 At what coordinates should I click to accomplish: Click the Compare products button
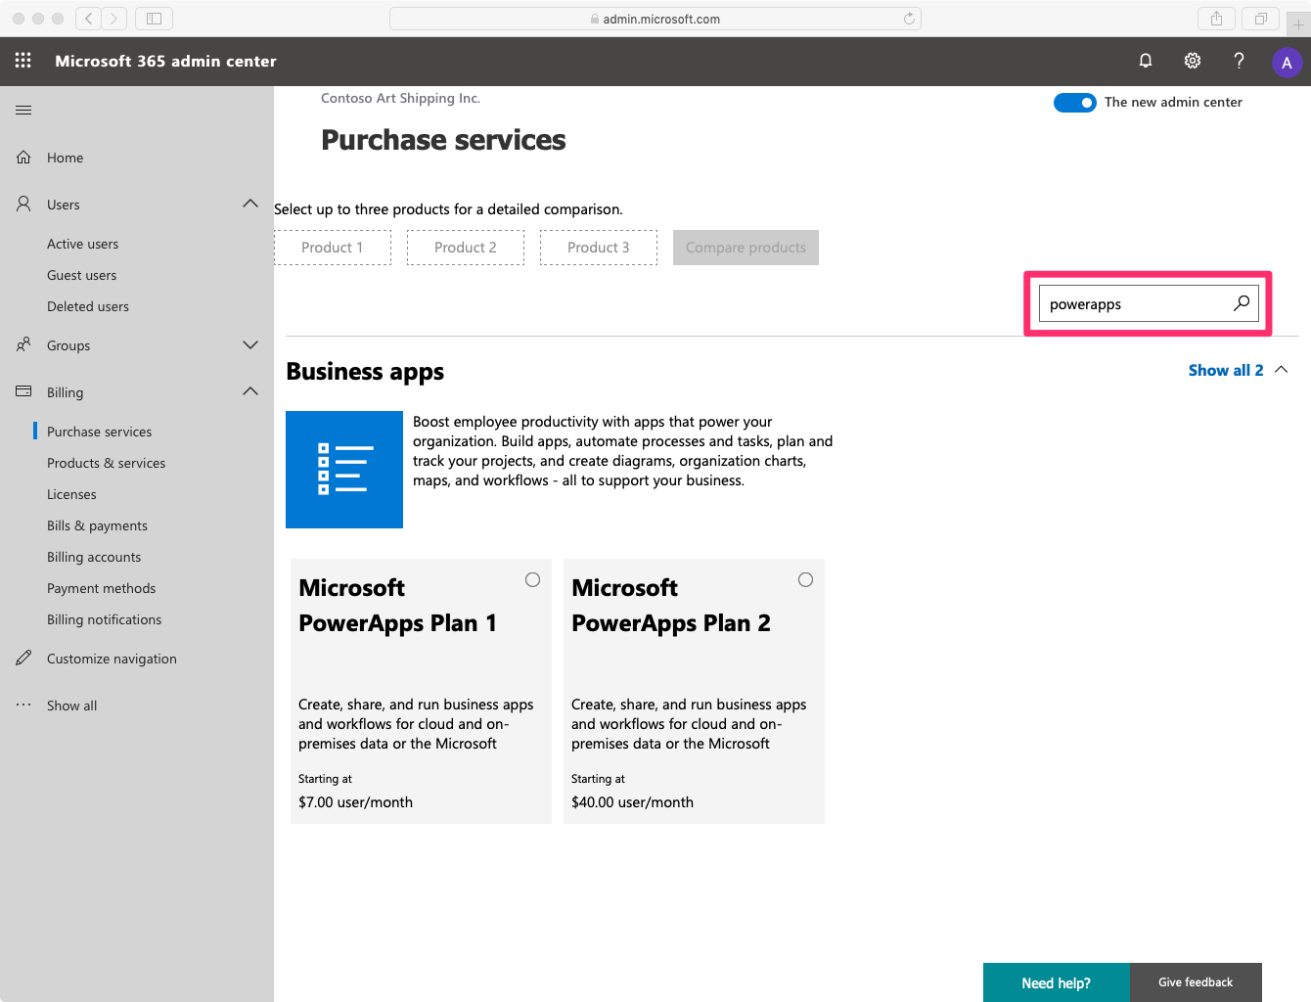click(x=746, y=248)
